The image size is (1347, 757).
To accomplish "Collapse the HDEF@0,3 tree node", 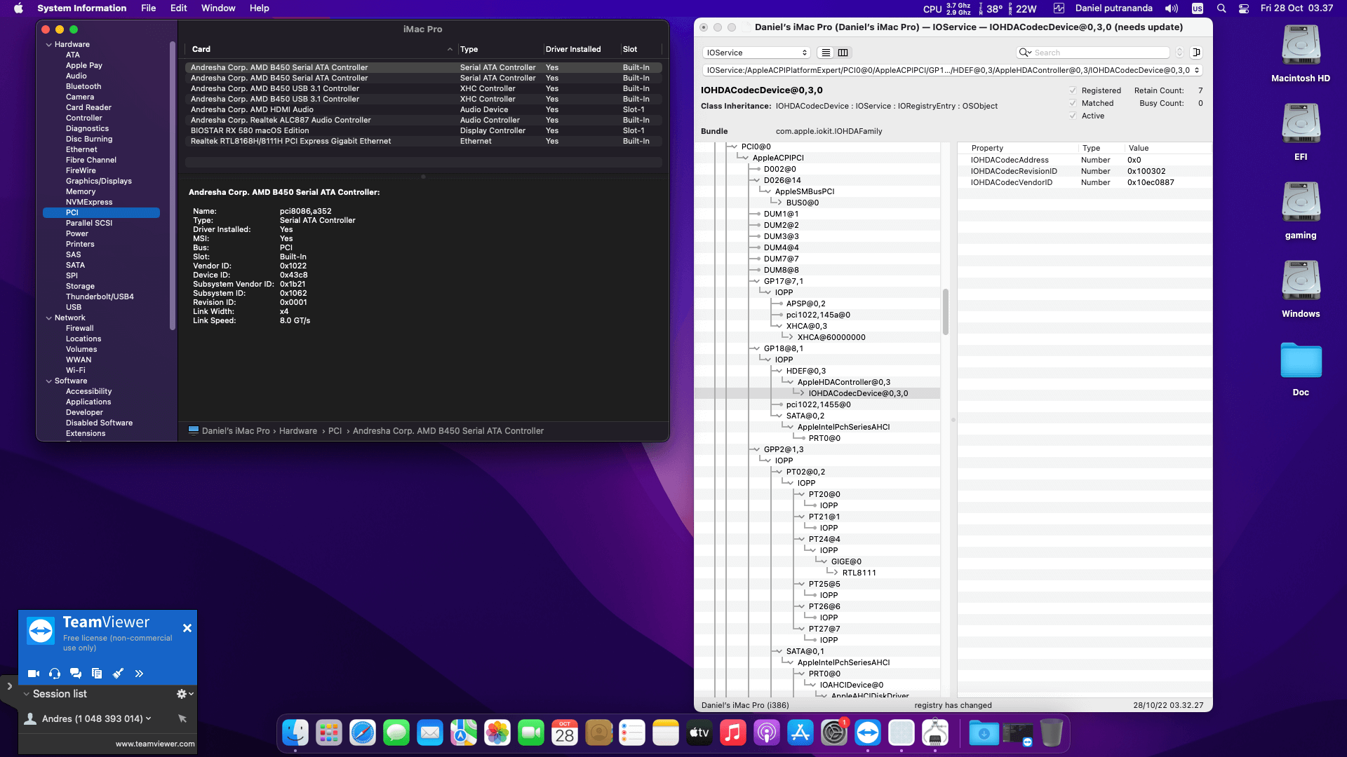I will (778, 371).
